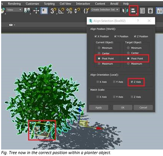Image resolution: width=163 pixels, height=156 pixels.
Task: Toggle the Z Position checkbox
Action: [135, 37]
